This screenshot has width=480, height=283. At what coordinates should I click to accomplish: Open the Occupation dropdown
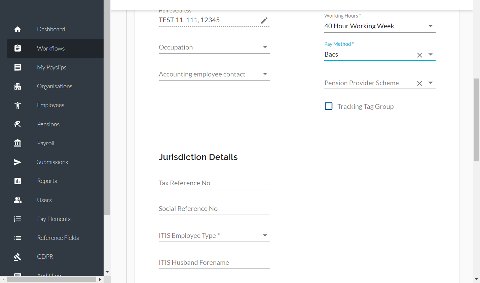[x=265, y=47]
